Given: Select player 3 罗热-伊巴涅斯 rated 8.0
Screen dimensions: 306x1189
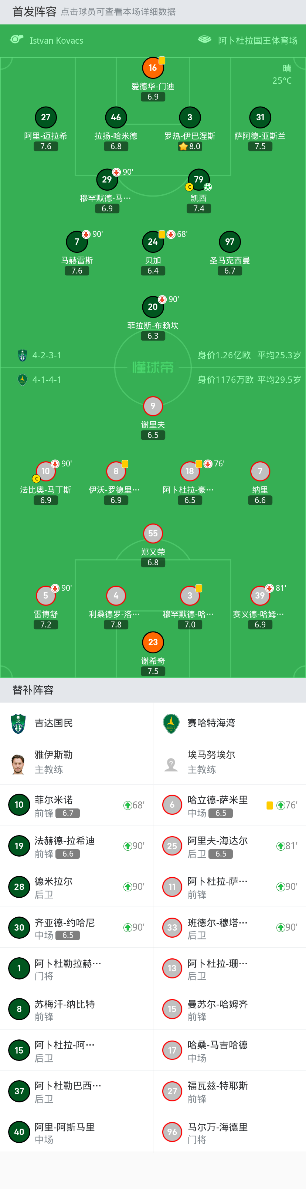Looking at the screenshot, I should (190, 117).
